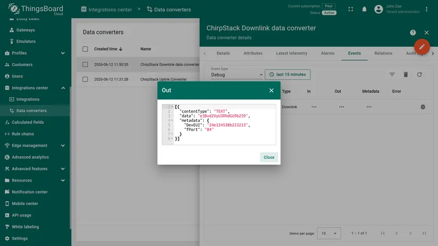Switch to the Latest telemetry tab

[292, 53]
